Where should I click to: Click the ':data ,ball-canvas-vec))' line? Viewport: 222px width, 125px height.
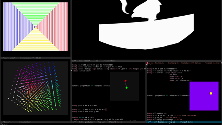pos(180,81)
